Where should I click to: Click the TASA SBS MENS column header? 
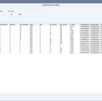point(94,25)
